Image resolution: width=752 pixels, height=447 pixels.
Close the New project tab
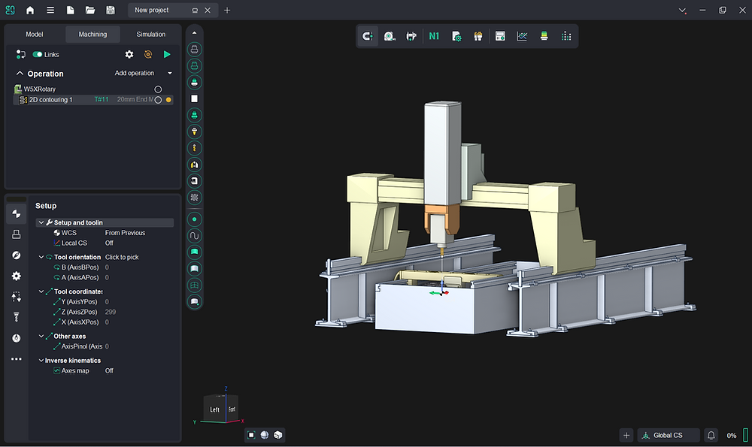(208, 10)
